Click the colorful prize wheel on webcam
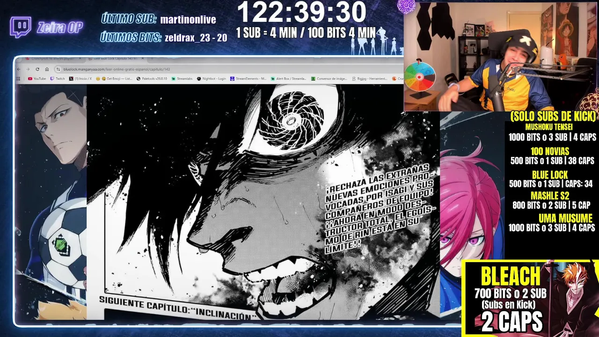 tap(420, 77)
